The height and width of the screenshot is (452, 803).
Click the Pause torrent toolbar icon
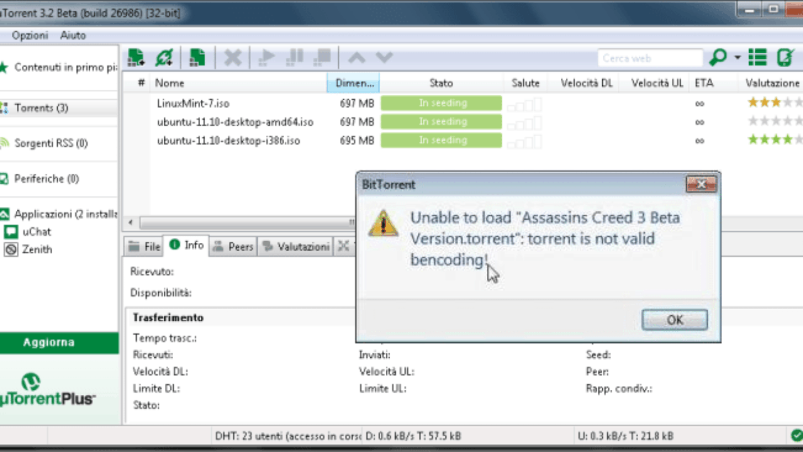coord(295,58)
